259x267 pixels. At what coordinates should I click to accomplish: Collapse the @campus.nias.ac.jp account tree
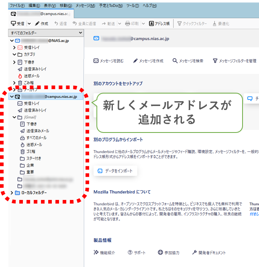tap(12, 96)
